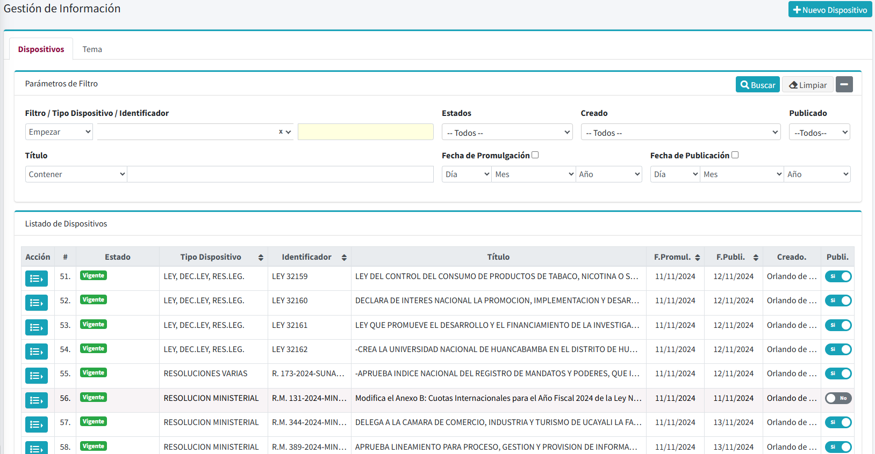875x454 pixels.
Task: Switch to the Tema tab
Action: pos(92,49)
